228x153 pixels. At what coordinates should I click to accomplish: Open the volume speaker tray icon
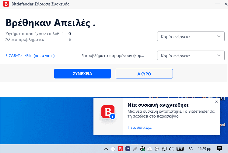pyautogui.click(x=172, y=149)
